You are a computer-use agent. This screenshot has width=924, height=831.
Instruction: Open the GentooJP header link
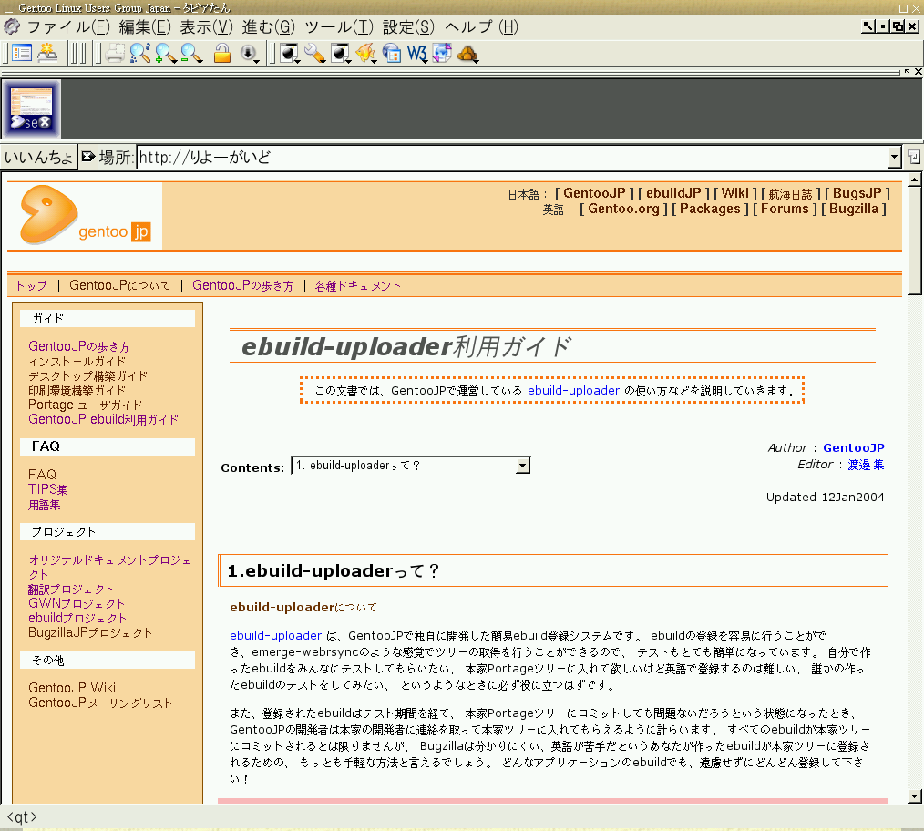pyautogui.click(x=594, y=193)
